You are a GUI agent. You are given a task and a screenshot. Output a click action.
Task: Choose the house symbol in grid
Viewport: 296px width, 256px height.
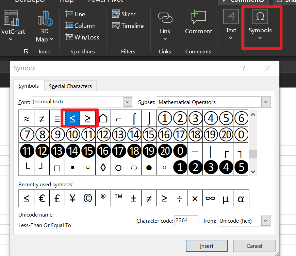[x=103, y=118]
